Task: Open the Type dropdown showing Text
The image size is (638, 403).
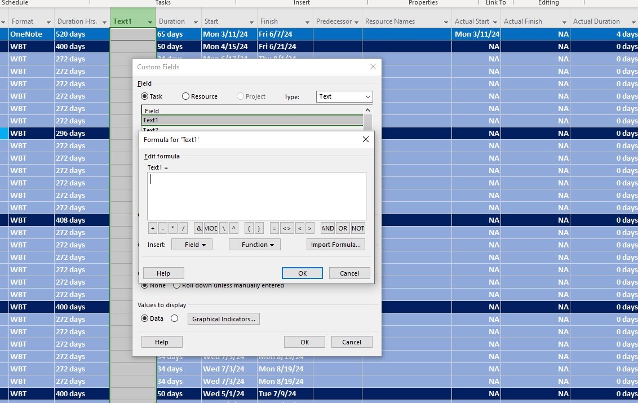Action: (x=344, y=96)
